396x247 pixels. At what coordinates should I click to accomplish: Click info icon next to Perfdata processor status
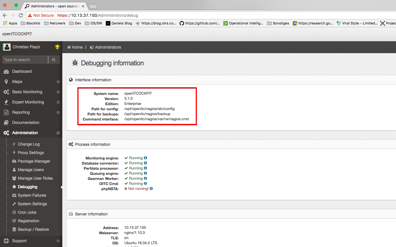point(145,168)
